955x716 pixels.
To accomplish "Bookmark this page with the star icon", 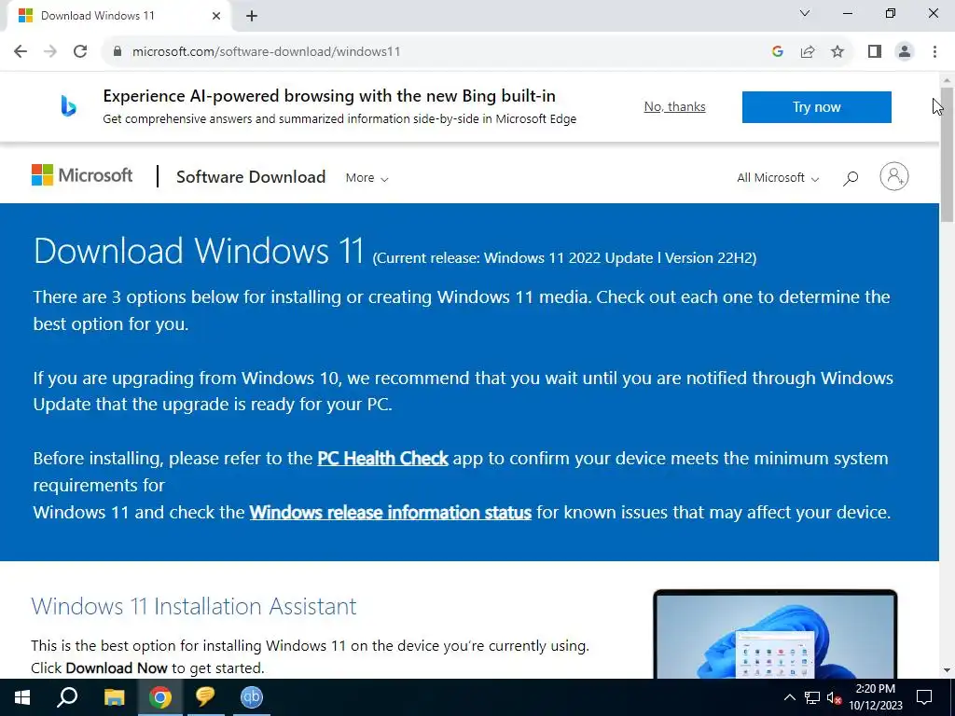I will (837, 51).
